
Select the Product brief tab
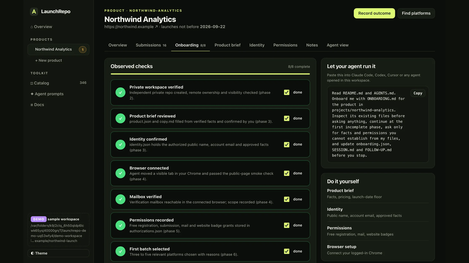pos(227,45)
